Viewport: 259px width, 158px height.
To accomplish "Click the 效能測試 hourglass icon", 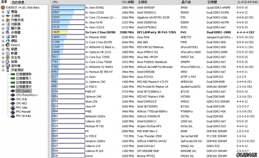I will pyautogui.click(x=8, y=70).
